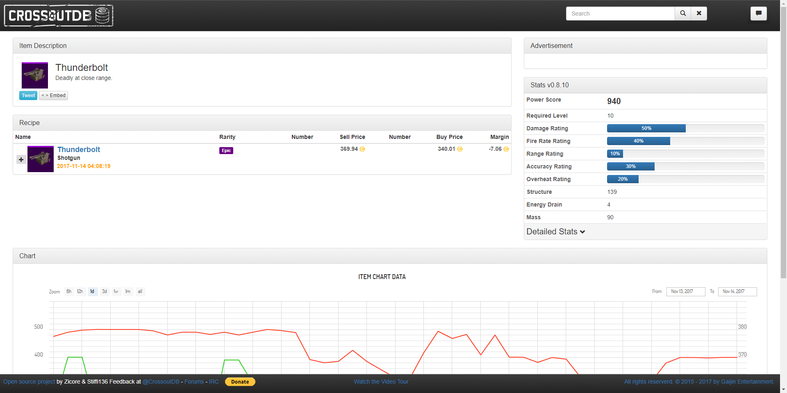Screen dimensions: 787x393
Task: Click the Buy Price column header
Action: pyautogui.click(x=450, y=137)
